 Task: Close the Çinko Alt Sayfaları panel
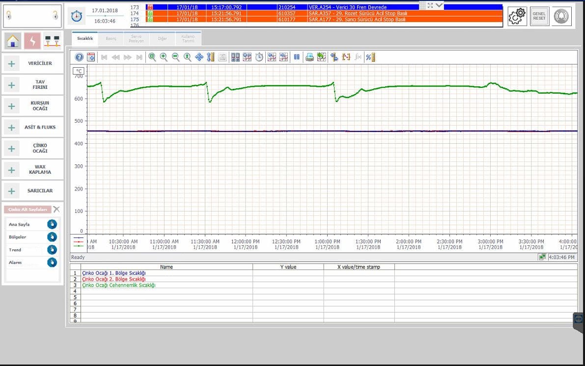point(56,209)
